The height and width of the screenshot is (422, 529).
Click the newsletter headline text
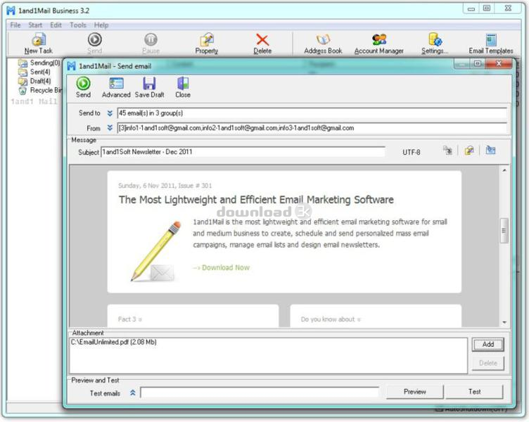click(x=256, y=200)
